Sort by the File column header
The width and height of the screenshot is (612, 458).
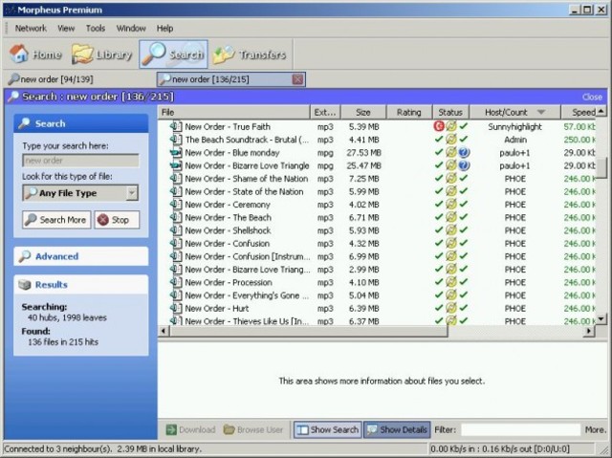point(233,113)
